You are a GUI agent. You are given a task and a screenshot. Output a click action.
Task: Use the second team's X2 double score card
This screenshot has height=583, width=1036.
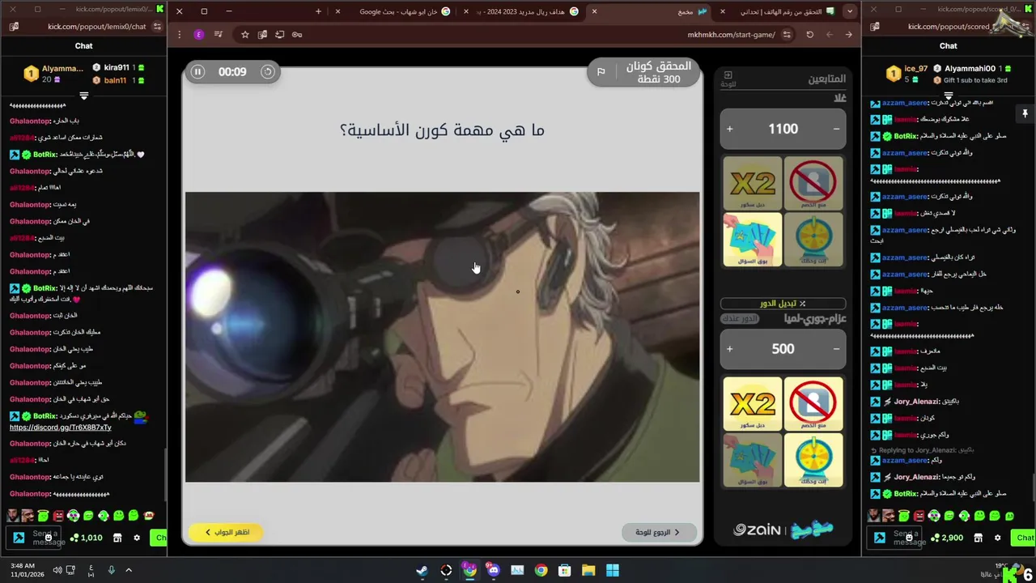tap(753, 404)
